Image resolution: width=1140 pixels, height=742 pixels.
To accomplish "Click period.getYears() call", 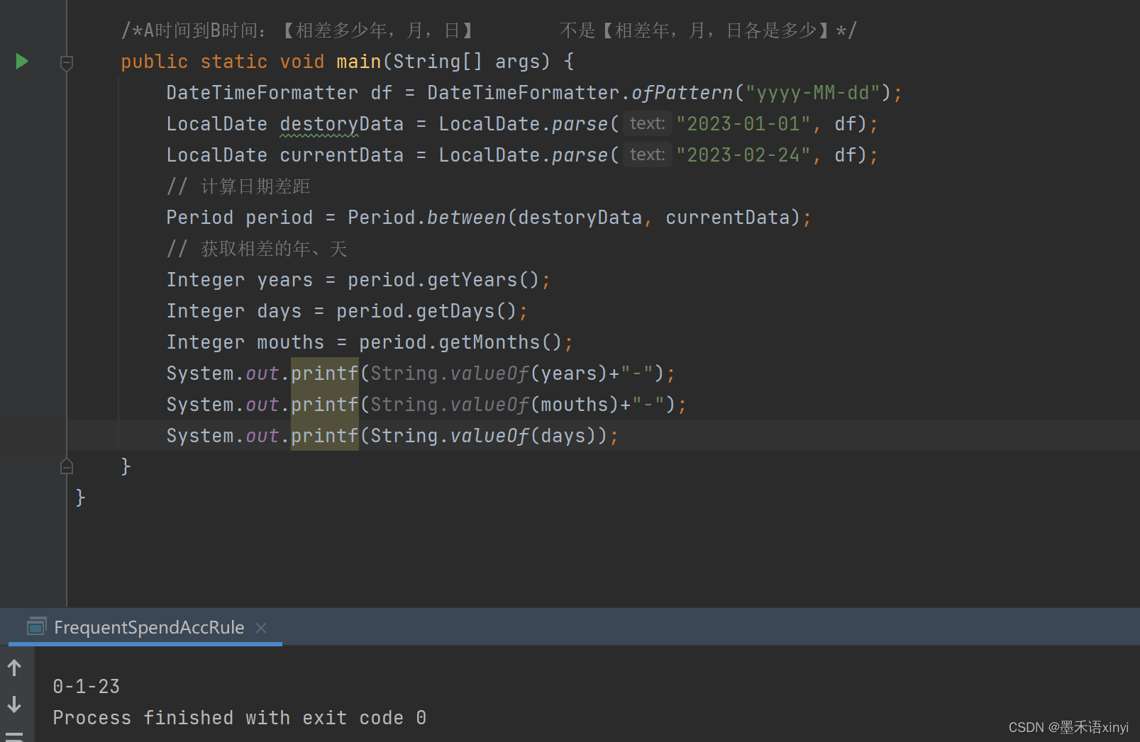I will click(443, 280).
